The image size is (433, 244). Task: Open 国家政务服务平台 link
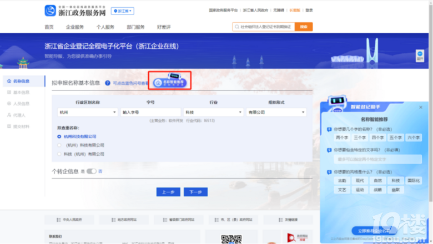click(223, 10)
